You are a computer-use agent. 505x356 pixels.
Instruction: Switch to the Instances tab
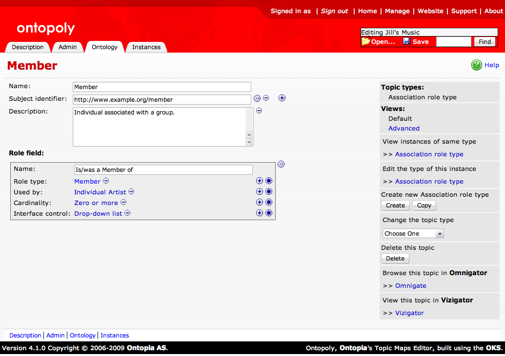pyautogui.click(x=146, y=47)
